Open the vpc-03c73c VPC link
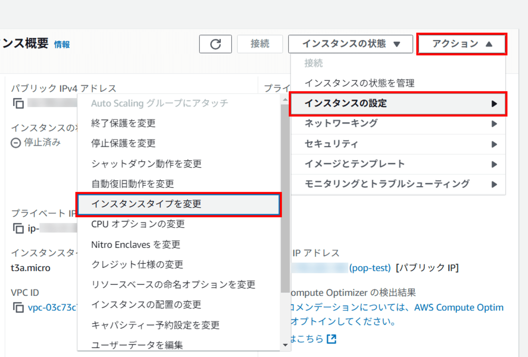Viewport: 528px width, 357px height. [52, 308]
